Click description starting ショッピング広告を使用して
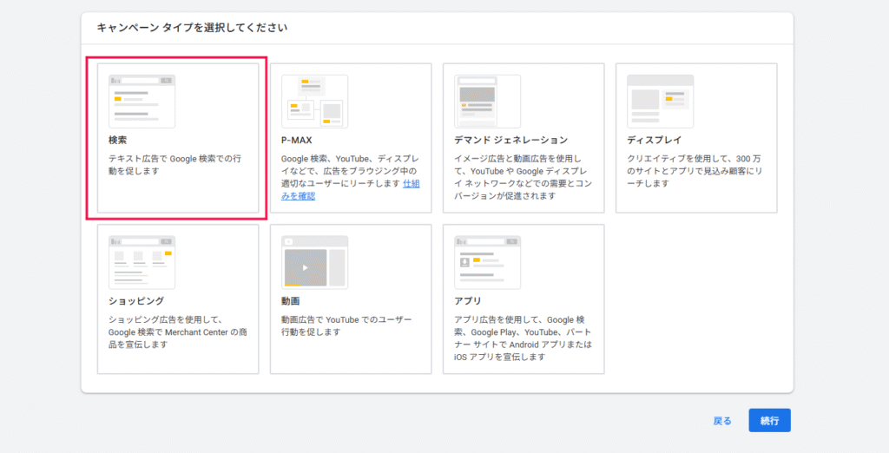The width and height of the screenshot is (889, 453). (x=177, y=332)
